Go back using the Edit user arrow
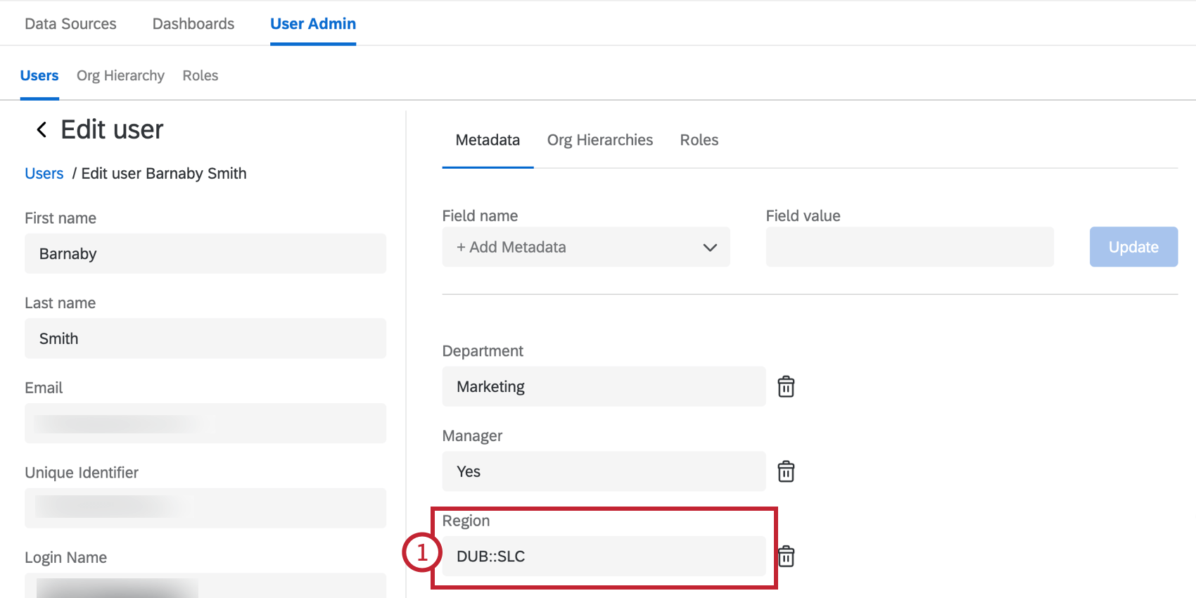The height and width of the screenshot is (598, 1196). (x=42, y=129)
